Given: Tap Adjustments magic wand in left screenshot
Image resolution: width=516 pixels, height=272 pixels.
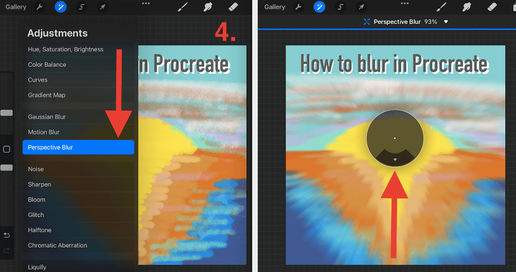Looking at the screenshot, I should tap(60, 7).
